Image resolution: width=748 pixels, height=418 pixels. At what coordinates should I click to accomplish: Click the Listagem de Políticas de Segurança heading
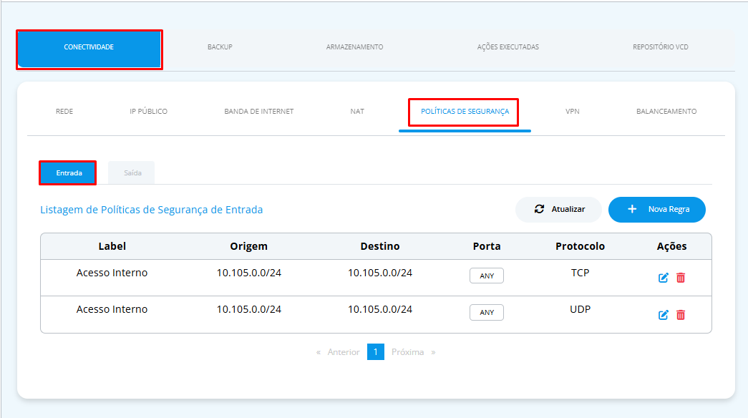pos(151,210)
